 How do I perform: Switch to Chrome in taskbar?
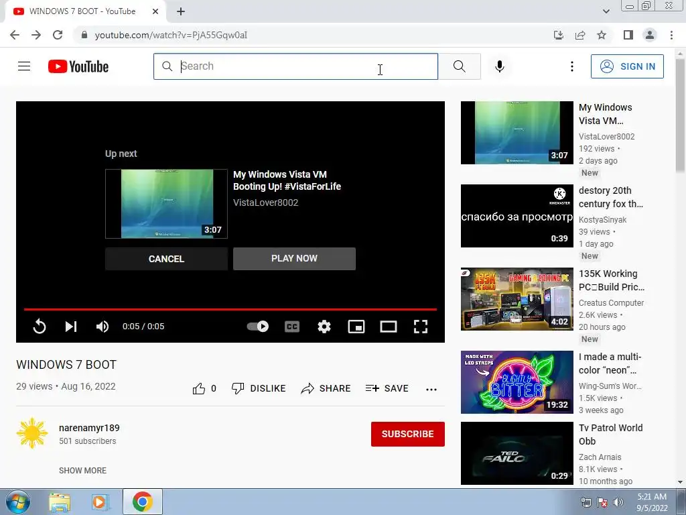point(142,502)
